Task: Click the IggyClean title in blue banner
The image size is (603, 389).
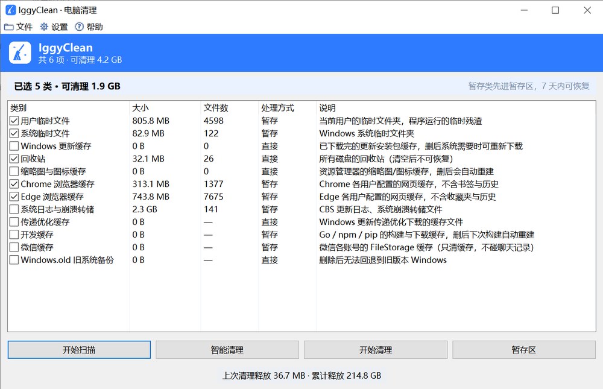Action: point(65,48)
